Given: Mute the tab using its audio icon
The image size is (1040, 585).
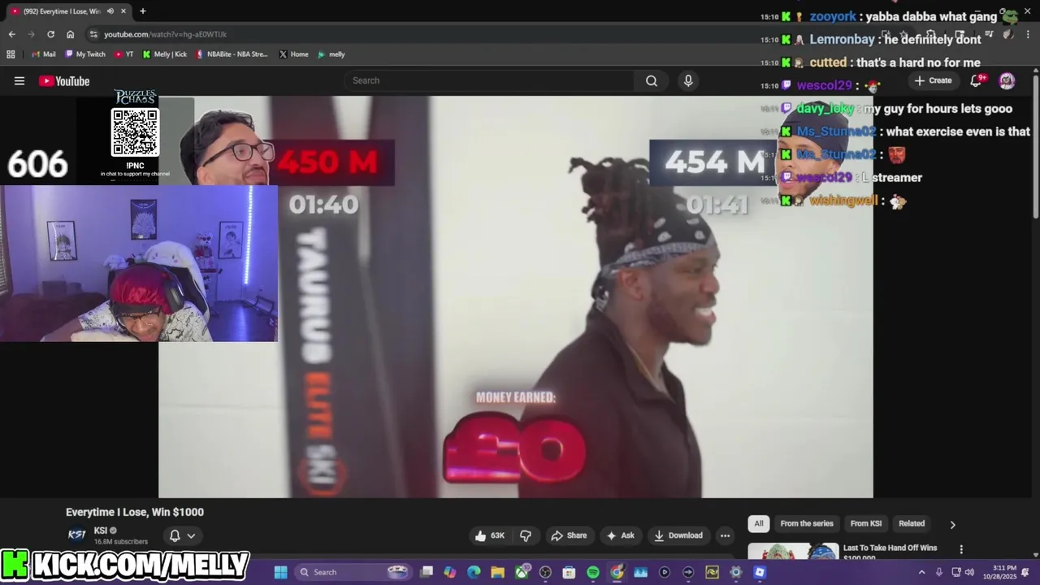Looking at the screenshot, I should coord(110,11).
